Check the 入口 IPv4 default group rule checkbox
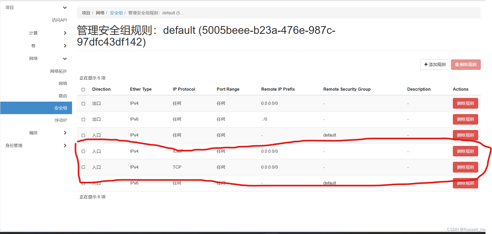The width and height of the screenshot is (492, 234). [83, 135]
